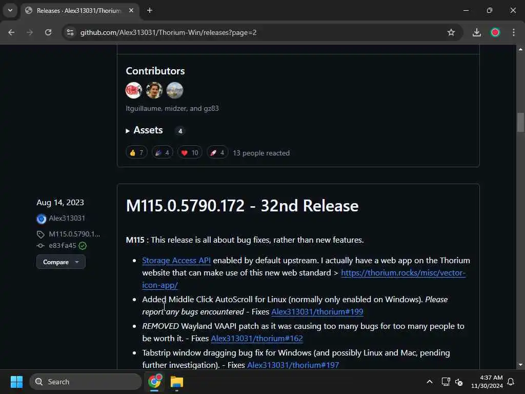The width and height of the screenshot is (525, 394).
Task: Click the forward navigation arrow
Action: [30, 32]
